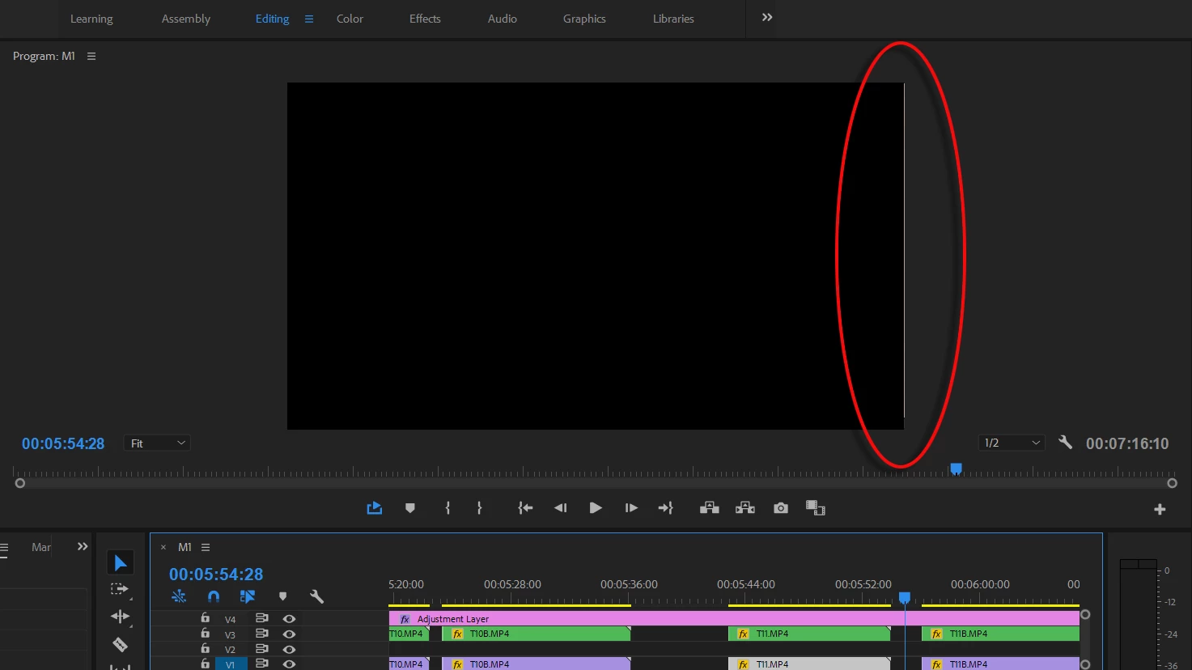Click the Go to In point button
This screenshot has height=670, width=1192.
[x=525, y=508]
